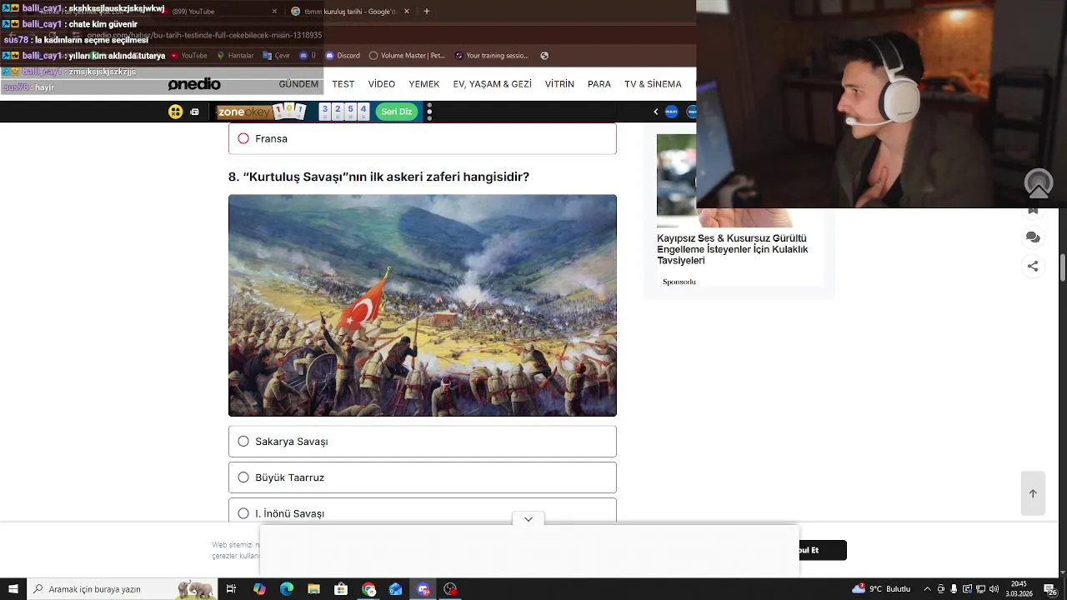Select I. İnönü Savaşı answer option

tap(422, 511)
